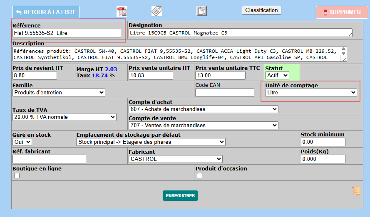Open the Statut dropdown
The height and width of the screenshot is (217, 370).
click(277, 75)
